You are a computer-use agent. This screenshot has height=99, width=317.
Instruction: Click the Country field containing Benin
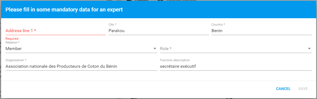point(261,31)
